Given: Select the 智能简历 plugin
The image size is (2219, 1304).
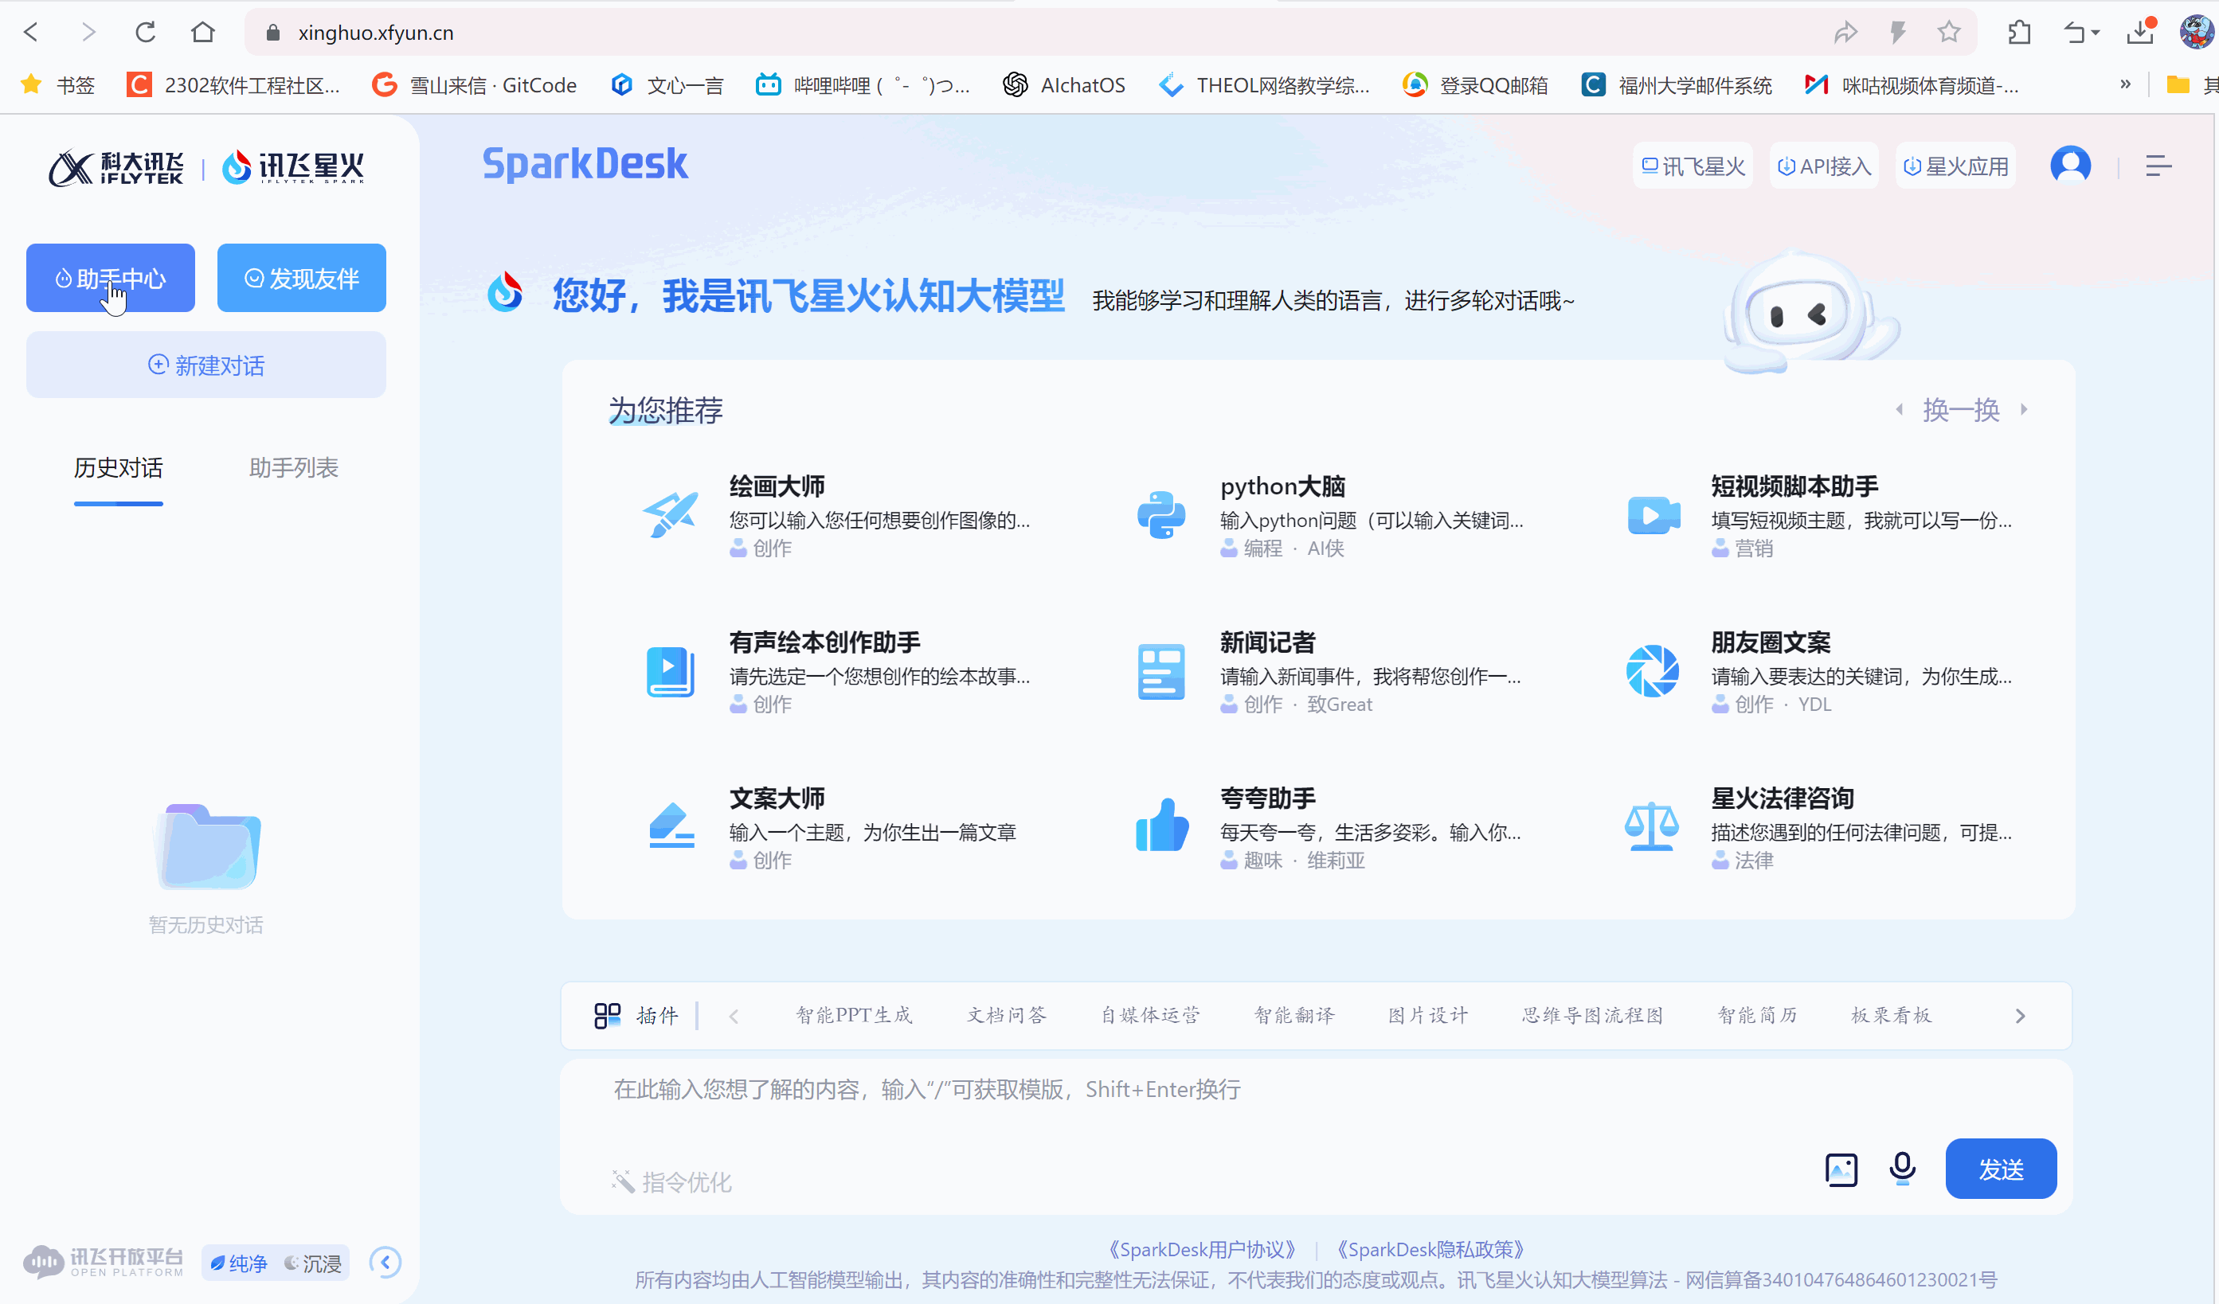Looking at the screenshot, I should click(x=1758, y=1014).
